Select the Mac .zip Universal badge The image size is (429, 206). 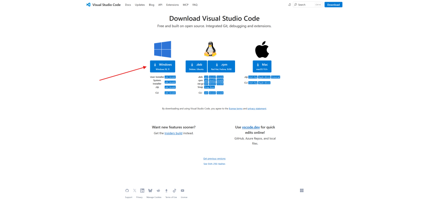[x=276, y=77]
